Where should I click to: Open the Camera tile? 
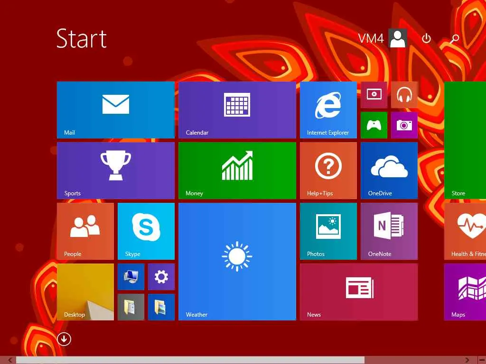click(404, 125)
